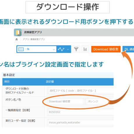Click the user field inoue,yamada,watanabe
The width and height of the screenshot is (134, 134).
(x=80, y=123)
